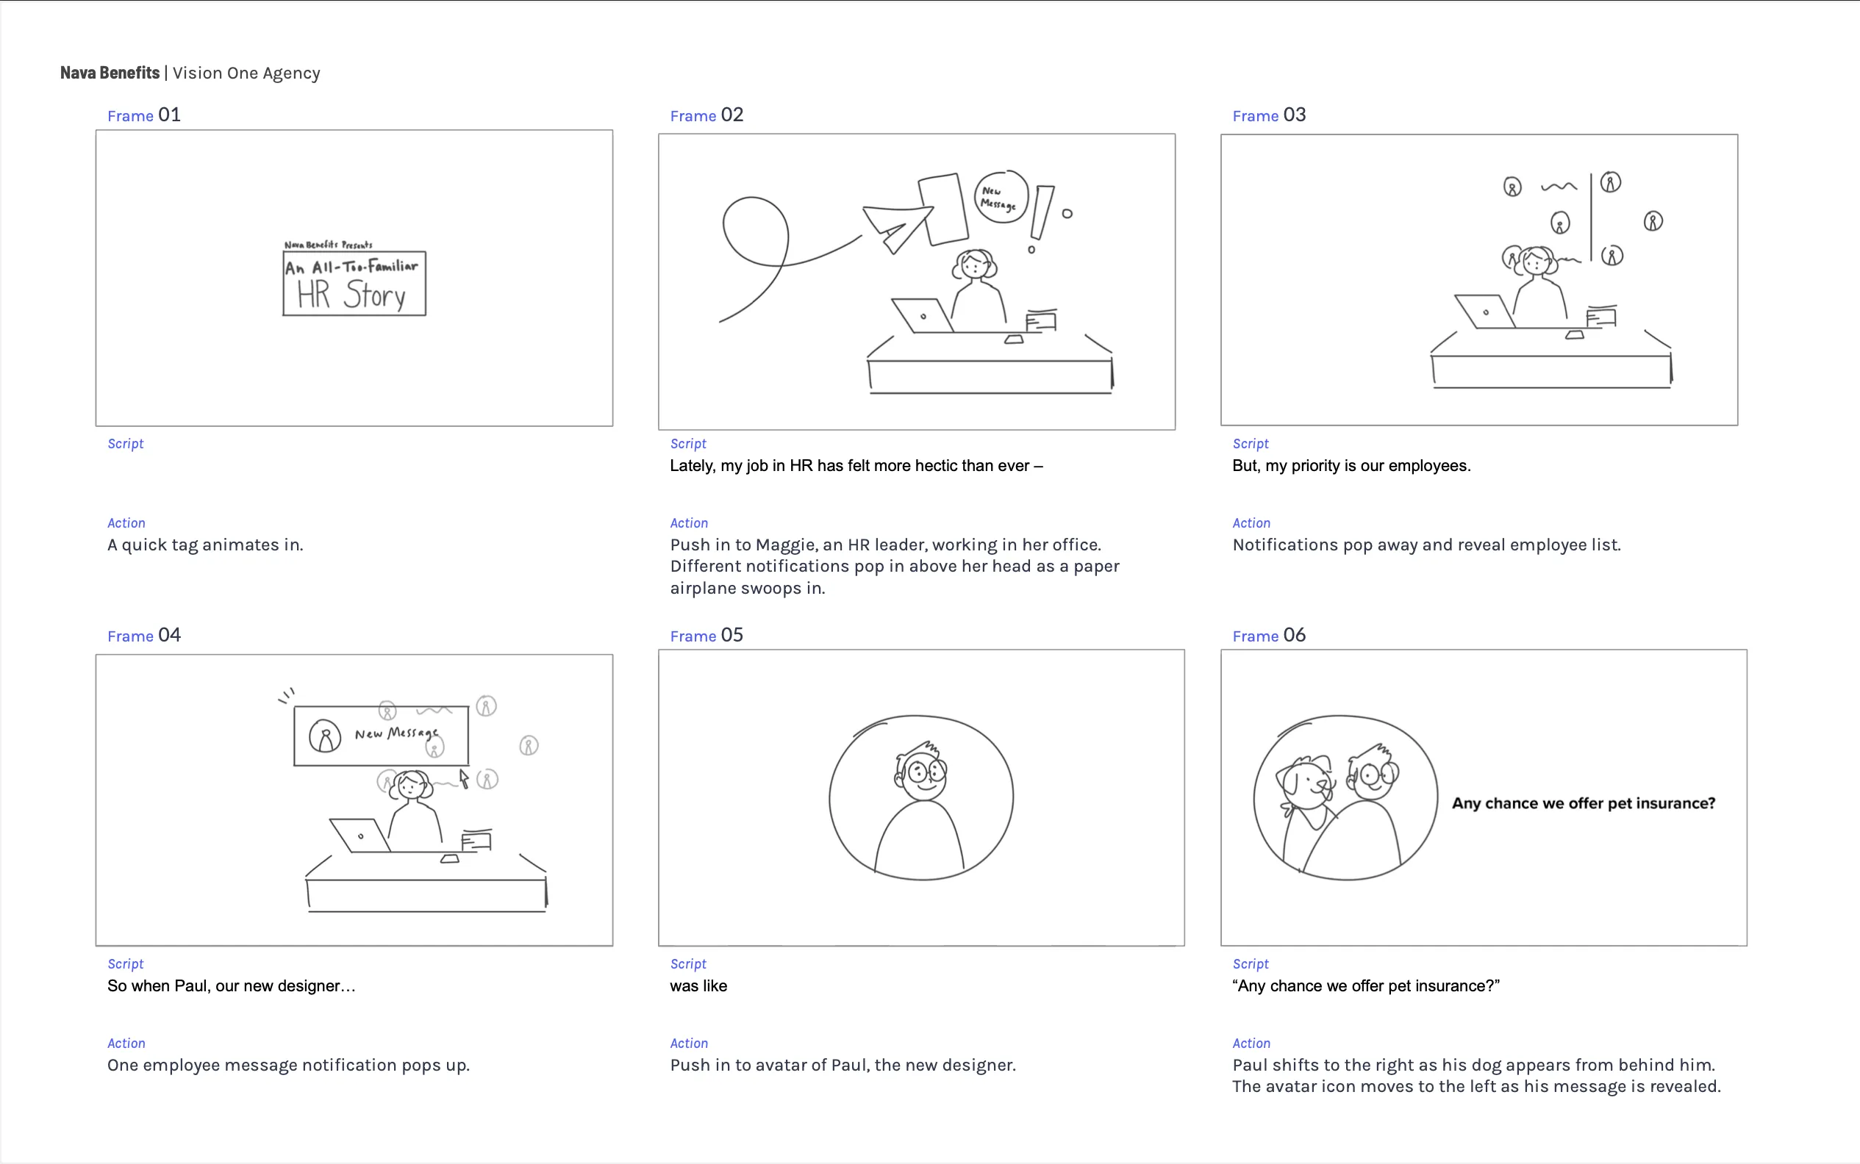Click the Frame 06 heading
The width and height of the screenshot is (1860, 1164).
pyautogui.click(x=1268, y=636)
